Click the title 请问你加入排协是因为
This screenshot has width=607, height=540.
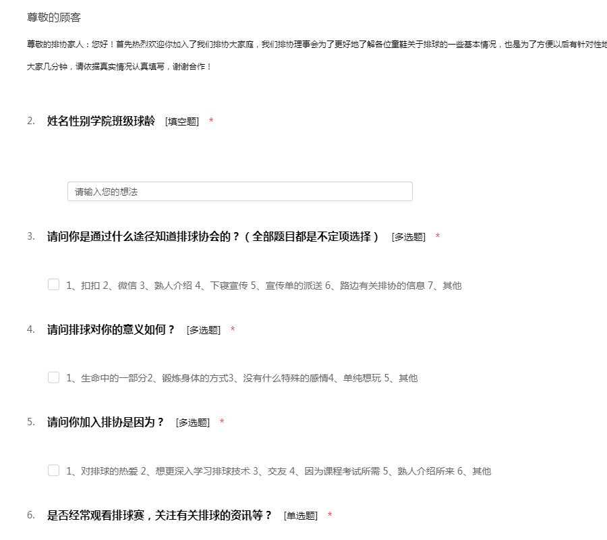(106, 423)
